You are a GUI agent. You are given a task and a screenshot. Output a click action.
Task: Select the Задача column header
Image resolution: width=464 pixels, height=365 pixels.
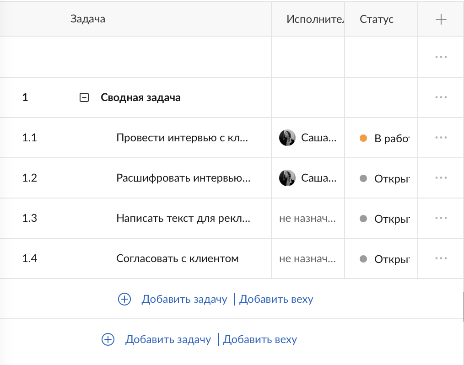point(87,19)
